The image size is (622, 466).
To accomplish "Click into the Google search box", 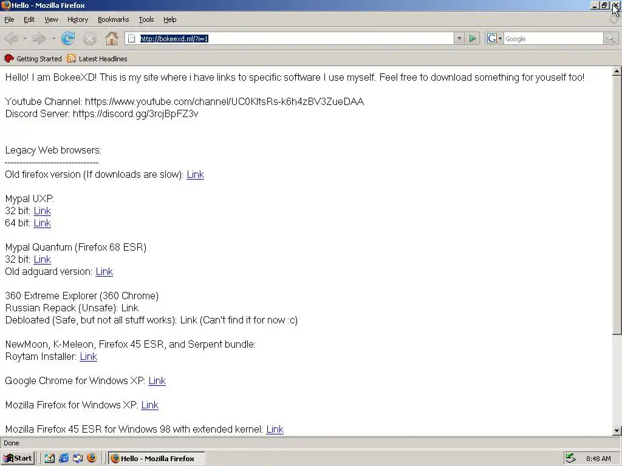I will coord(553,38).
